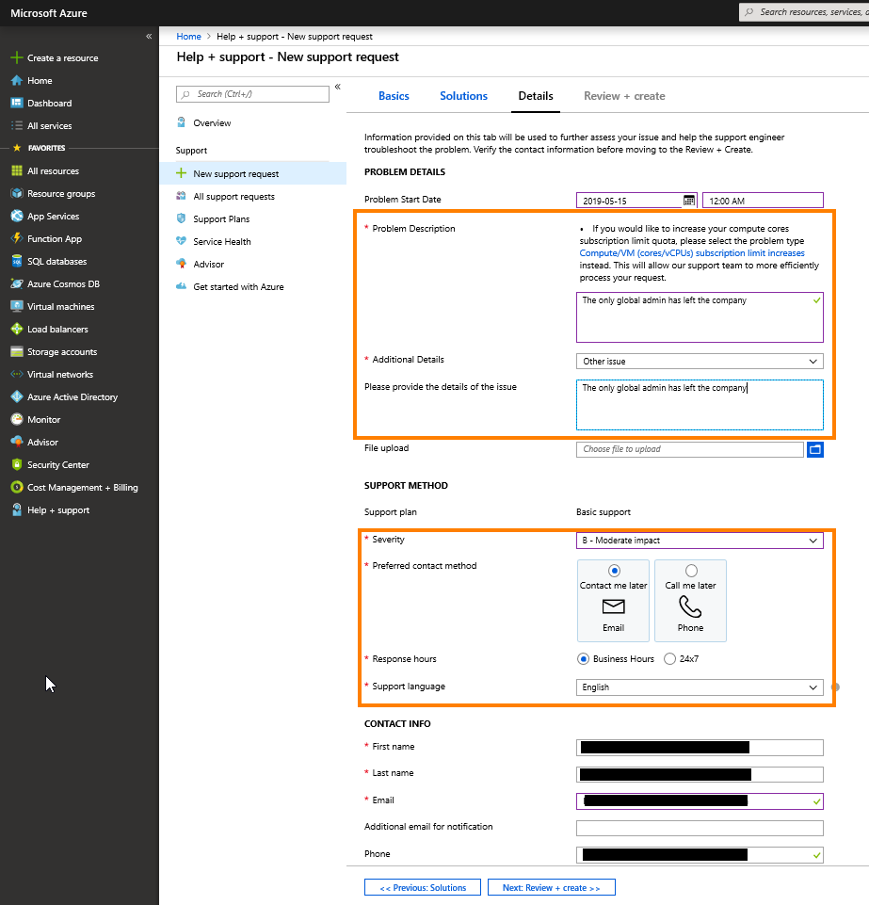Select New support request menu item

click(252, 173)
